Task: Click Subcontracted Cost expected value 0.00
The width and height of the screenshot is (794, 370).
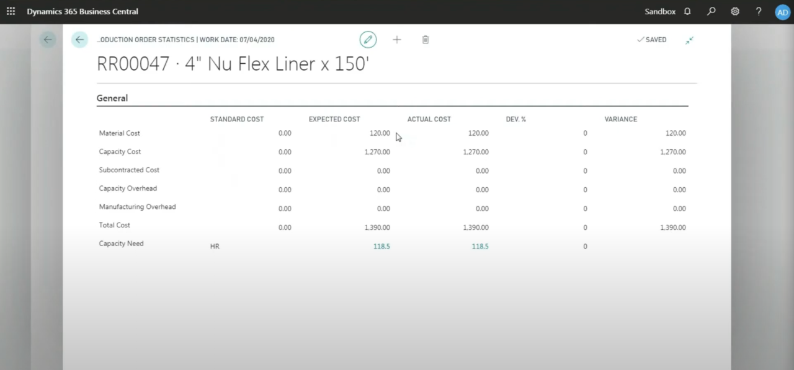Action: point(383,171)
